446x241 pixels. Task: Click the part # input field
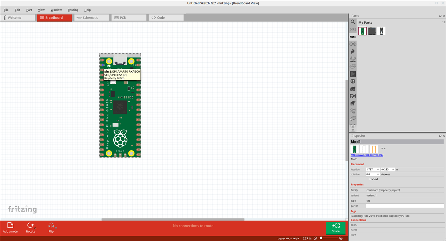tap(404, 206)
